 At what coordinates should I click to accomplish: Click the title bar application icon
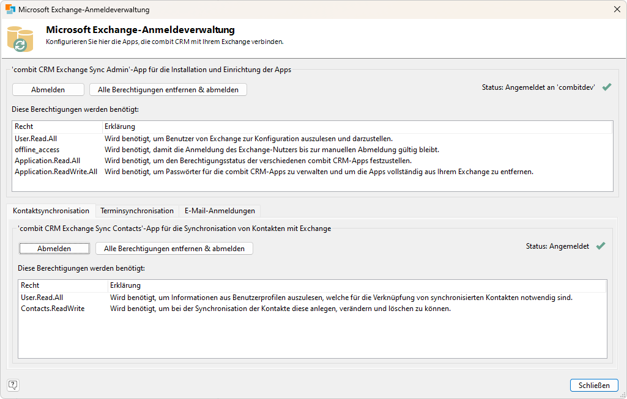(10, 10)
